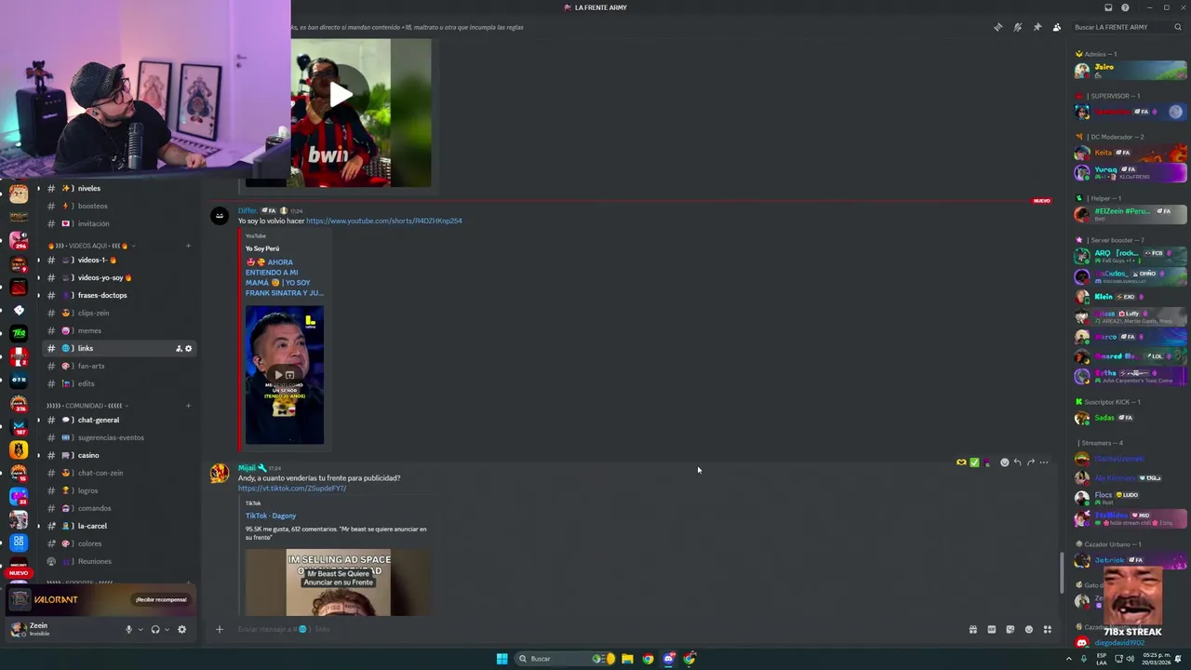Open the frases-doctops channel
Screen dimensions: 1191x670
[119, 295]
